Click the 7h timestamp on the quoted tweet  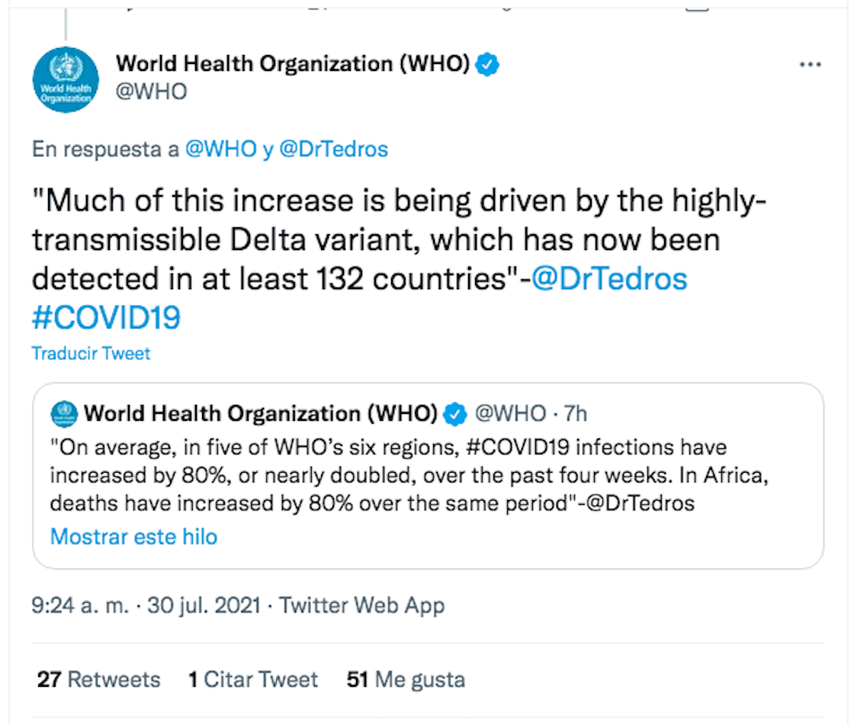[575, 414]
